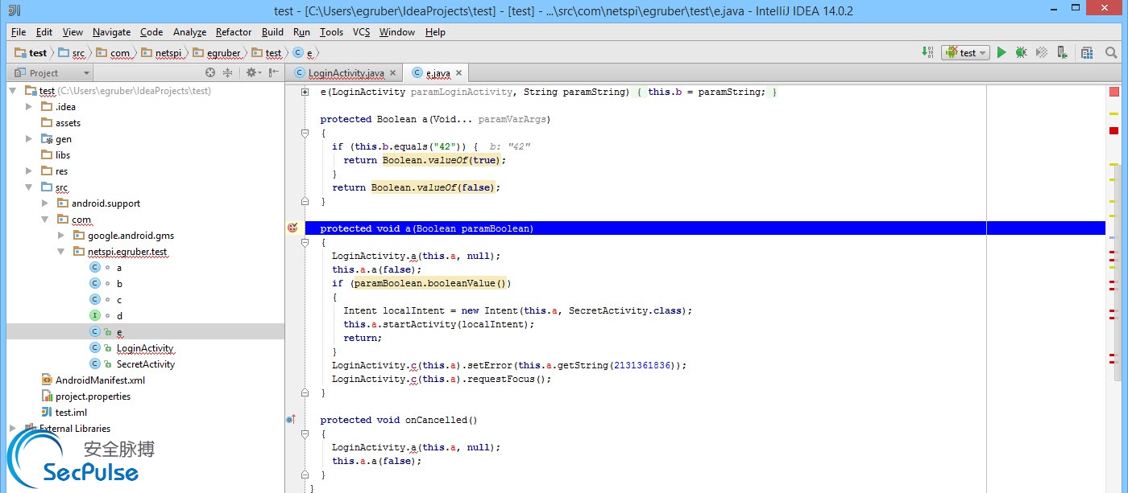Select the e.java editor tab
The width and height of the screenshot is (1128, 493).
438,73
